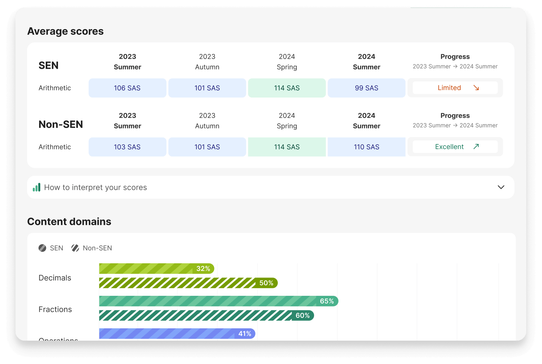Click the Non-SEN 110 SAS cell
542x364 pixels.
366,147
